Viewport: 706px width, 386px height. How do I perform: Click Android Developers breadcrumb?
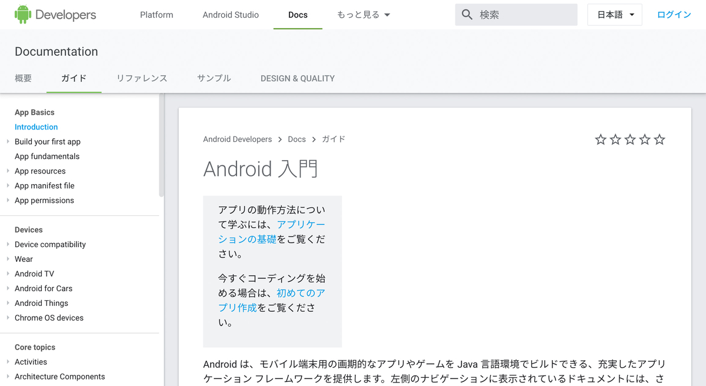238,139
